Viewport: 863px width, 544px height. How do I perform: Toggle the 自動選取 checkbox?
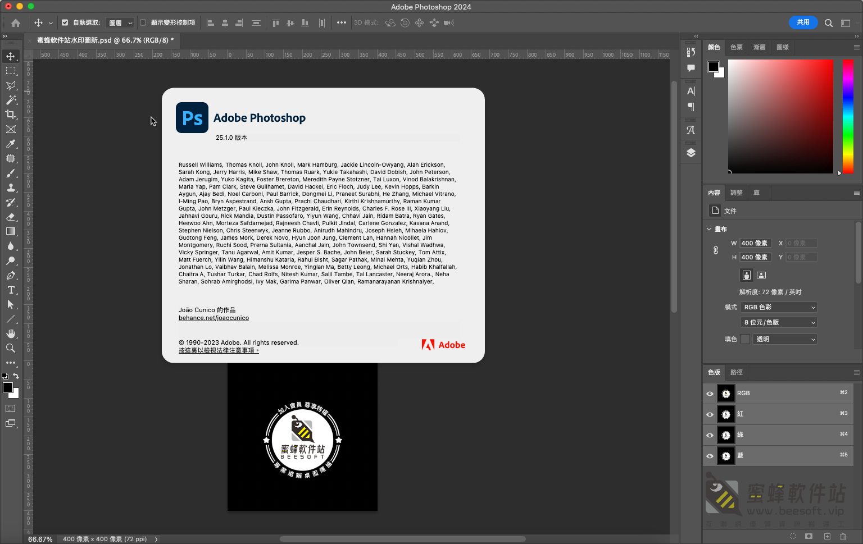tap(65, 22)
